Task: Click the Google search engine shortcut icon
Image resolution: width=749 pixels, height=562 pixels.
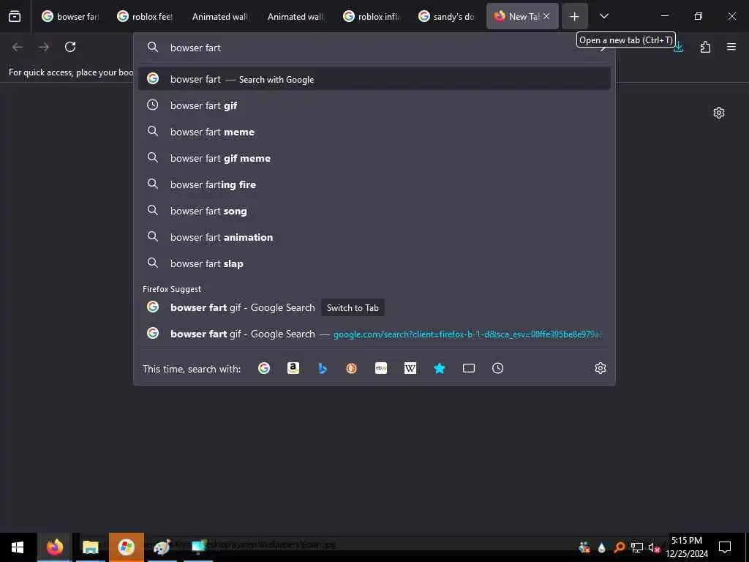Action: pos(263,368)
